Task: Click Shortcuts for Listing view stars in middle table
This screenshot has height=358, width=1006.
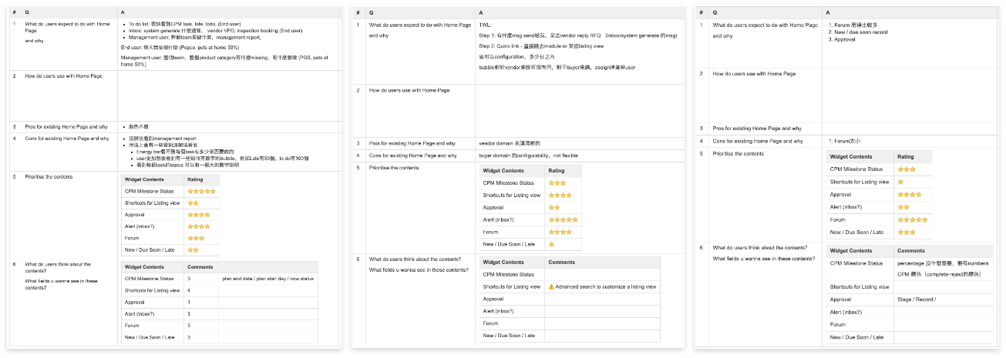Action: click(560, 196)
